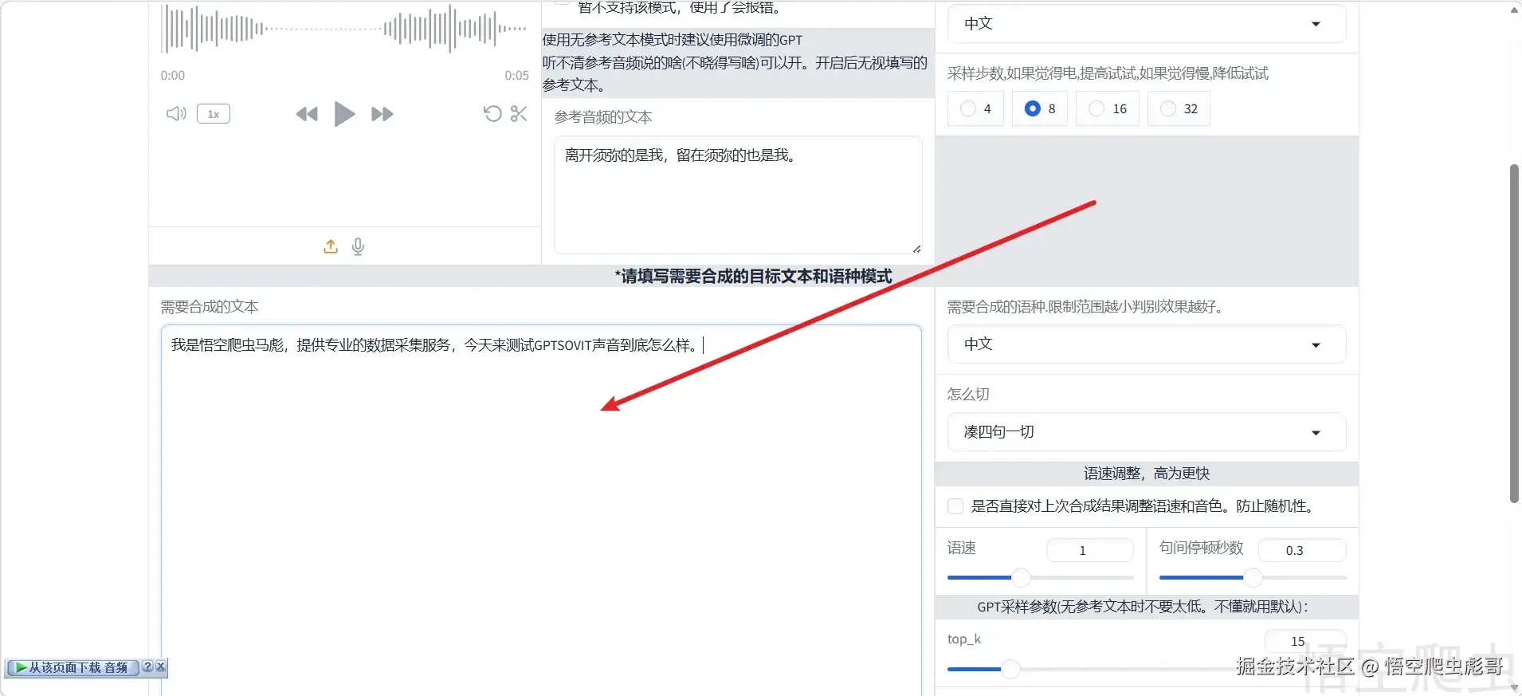Undo audio edits with reset icon

click(492, 114)
